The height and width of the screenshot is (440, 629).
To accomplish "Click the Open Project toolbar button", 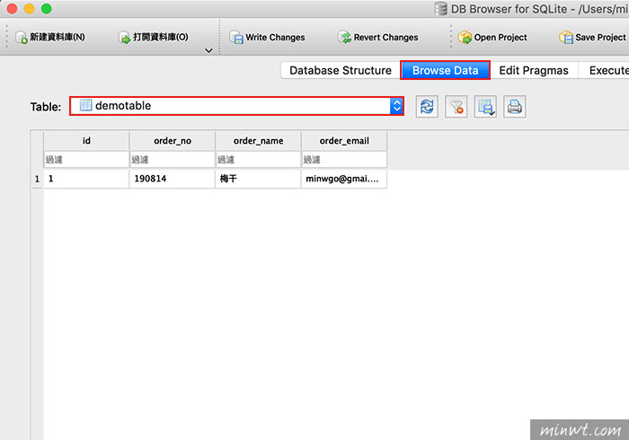I will pyautogui.click(x=492, y=38).
